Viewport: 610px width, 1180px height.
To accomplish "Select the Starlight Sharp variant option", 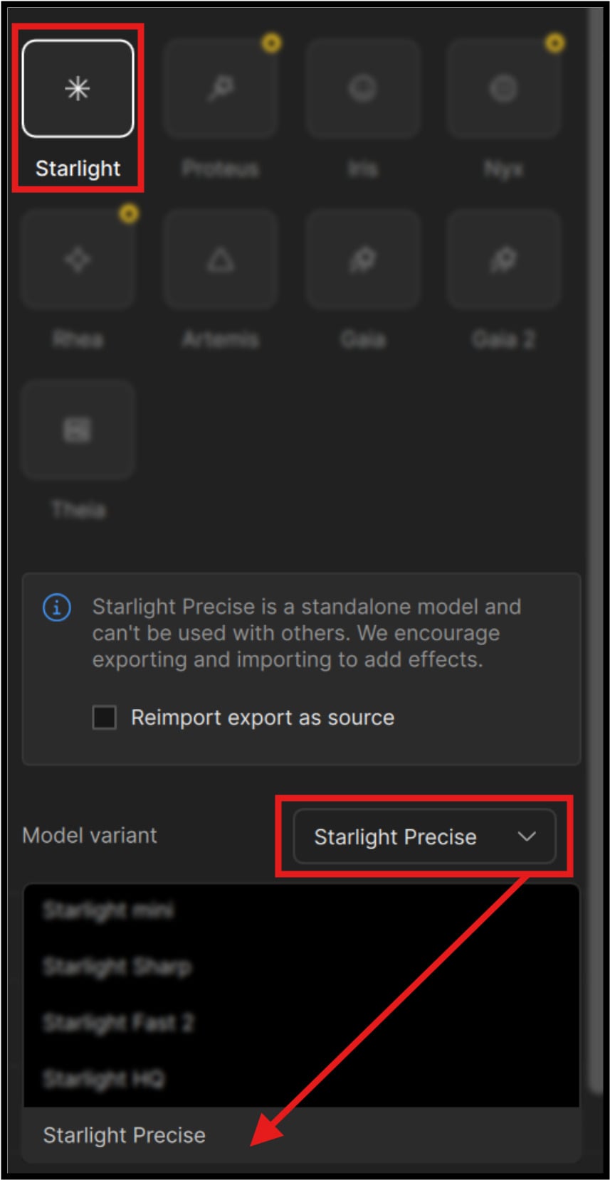I will (117, 967).
